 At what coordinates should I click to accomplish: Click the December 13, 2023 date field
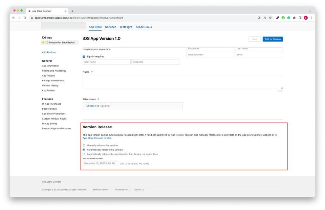pyautogui.click(x=100, y=163)
